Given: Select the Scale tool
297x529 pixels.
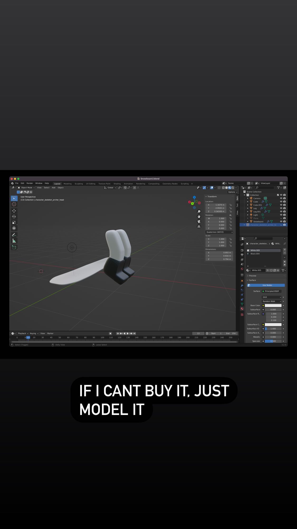Looking at the screenshot, I should click(14, 222).
